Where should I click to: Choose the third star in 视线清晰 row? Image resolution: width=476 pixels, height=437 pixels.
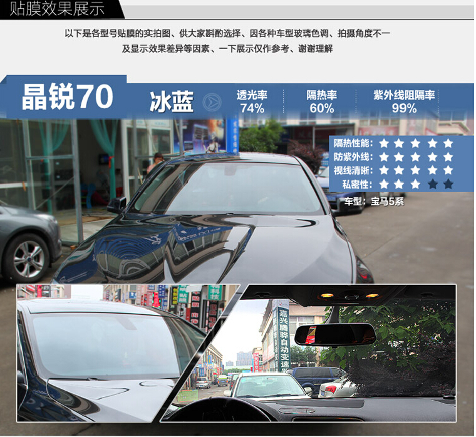click(416, 170)
